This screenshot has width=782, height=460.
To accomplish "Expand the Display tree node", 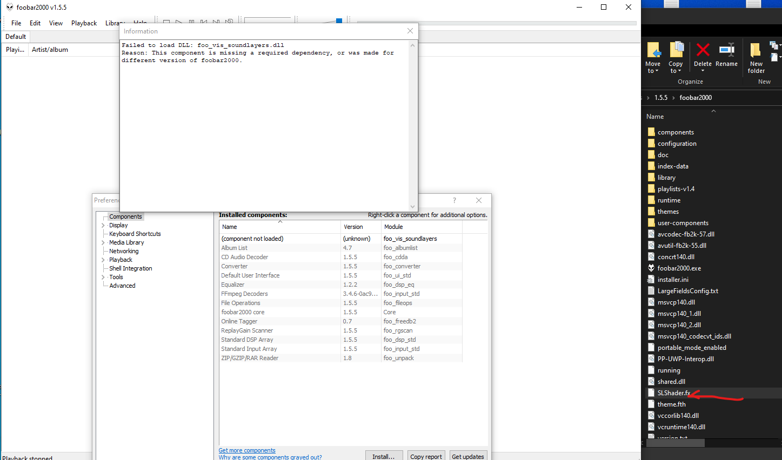I will tap(103, 226).
